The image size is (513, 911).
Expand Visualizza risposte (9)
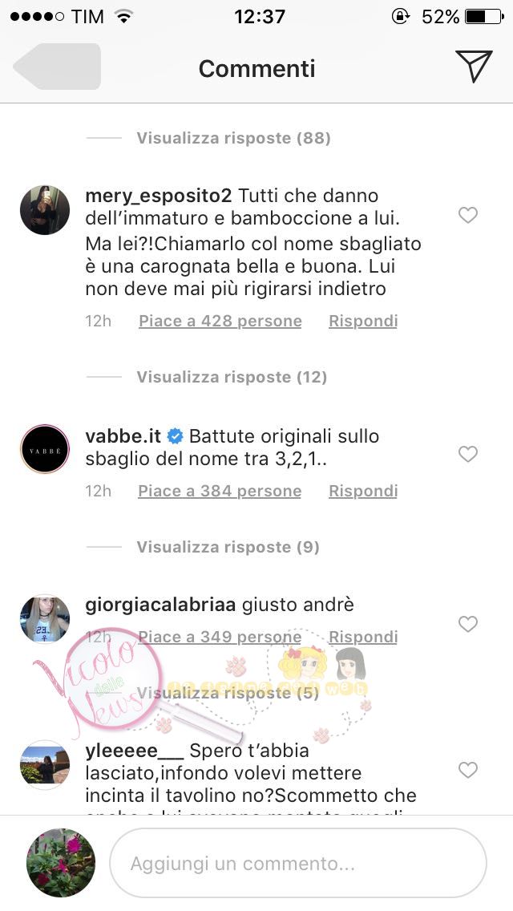click(228, 547)
